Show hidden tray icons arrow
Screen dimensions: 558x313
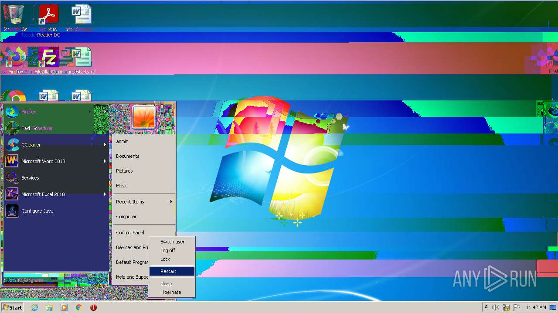click(487, 307)
